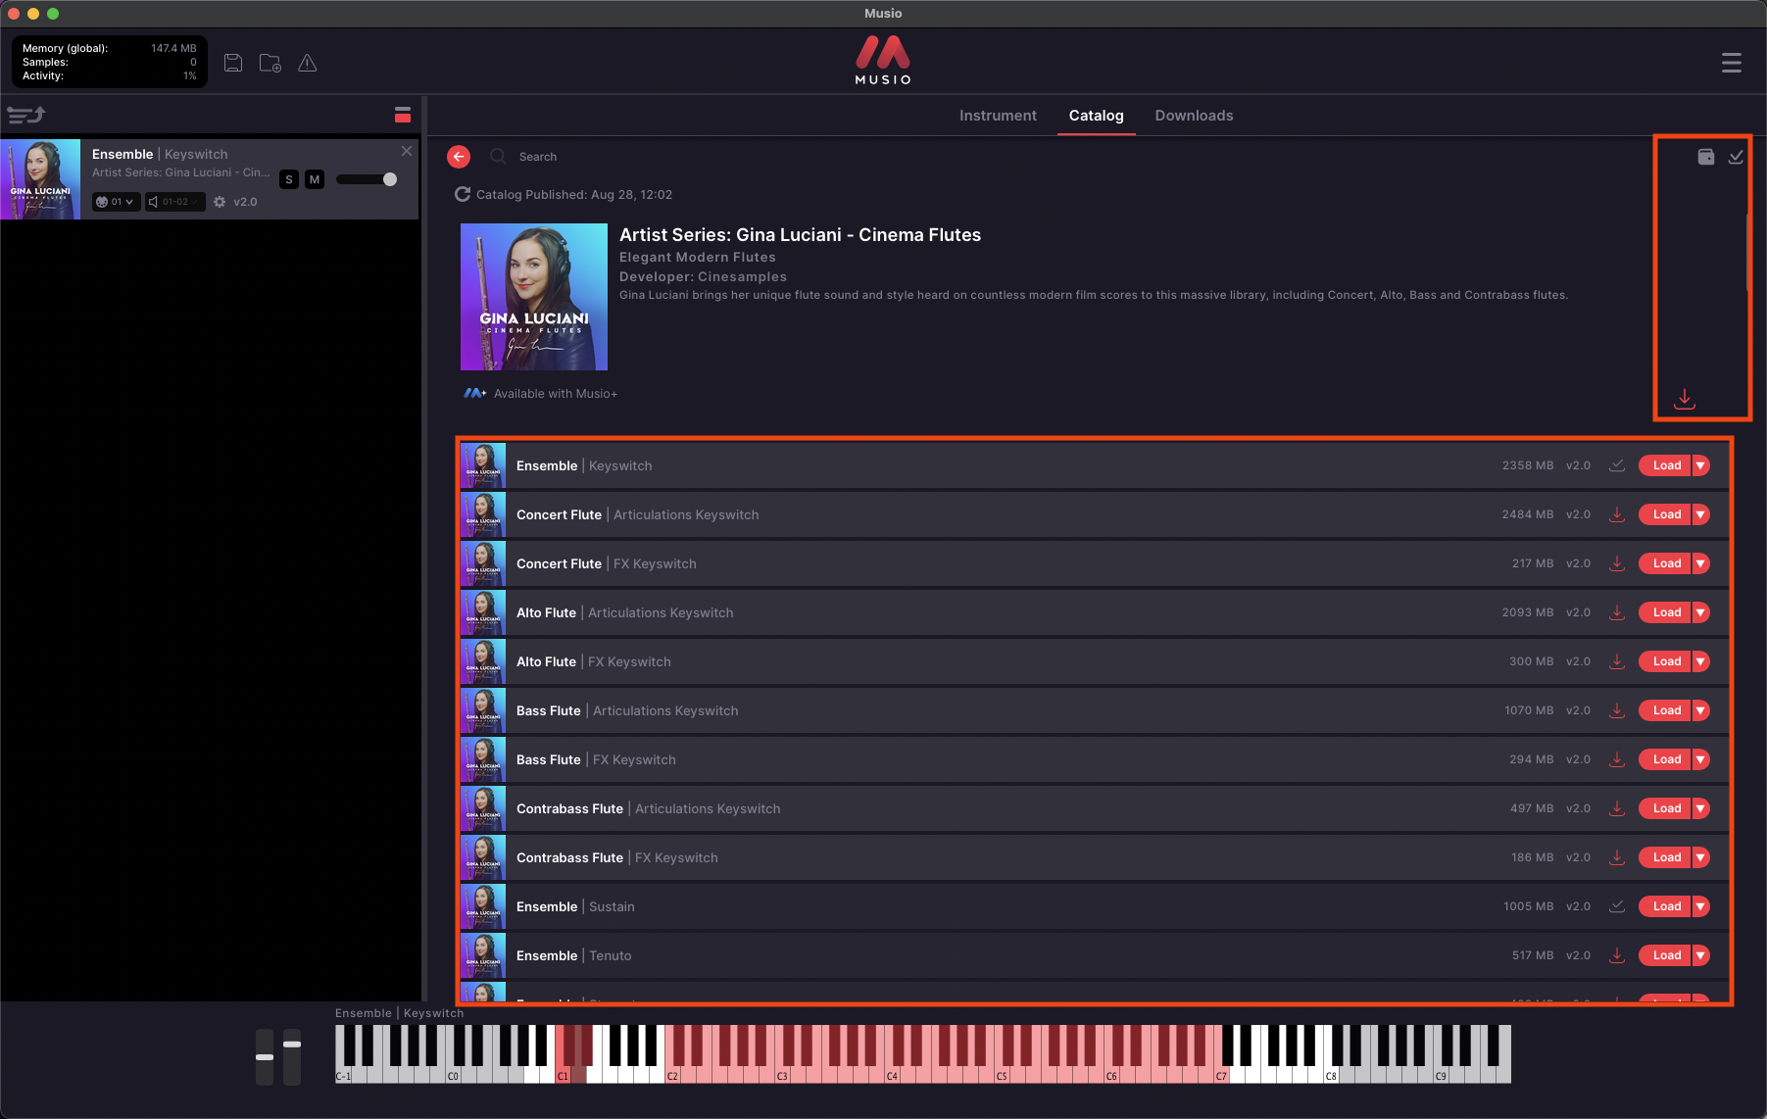Download Alto Flute Articulations Keyswitch

point(1617,612)
